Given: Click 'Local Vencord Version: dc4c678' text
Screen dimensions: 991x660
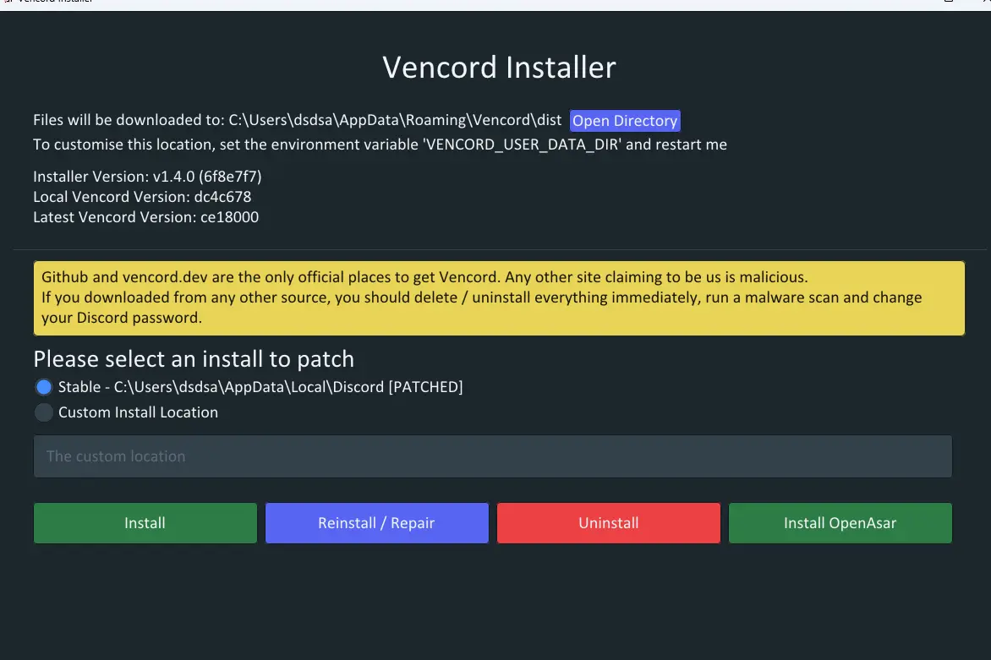Looking at the screenshot, I should [x=142, y=196].
